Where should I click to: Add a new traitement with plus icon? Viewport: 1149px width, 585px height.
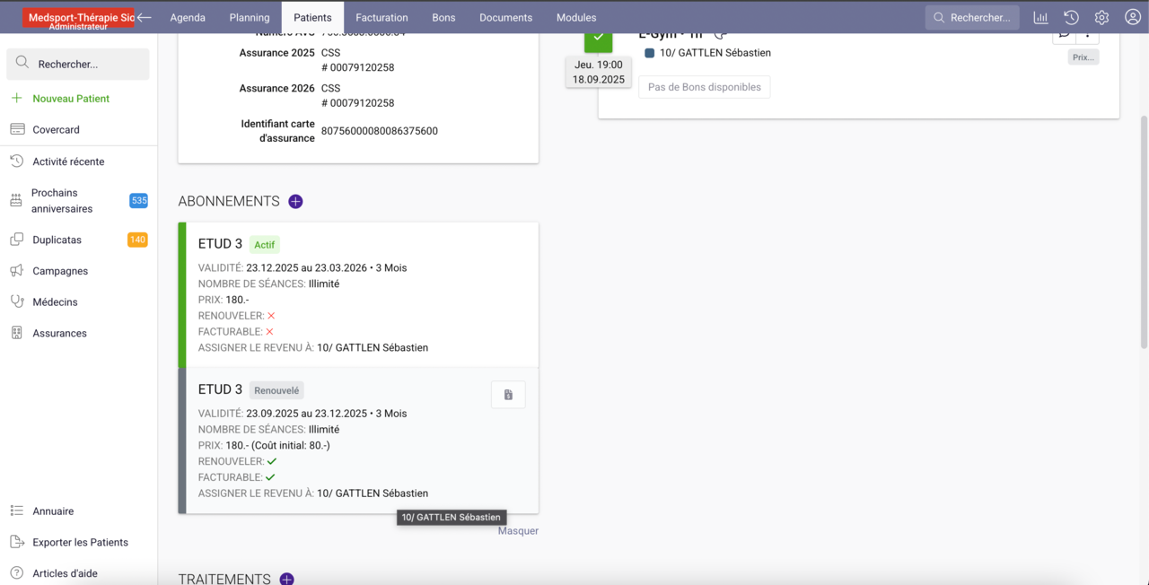click(x=286, y=579)
